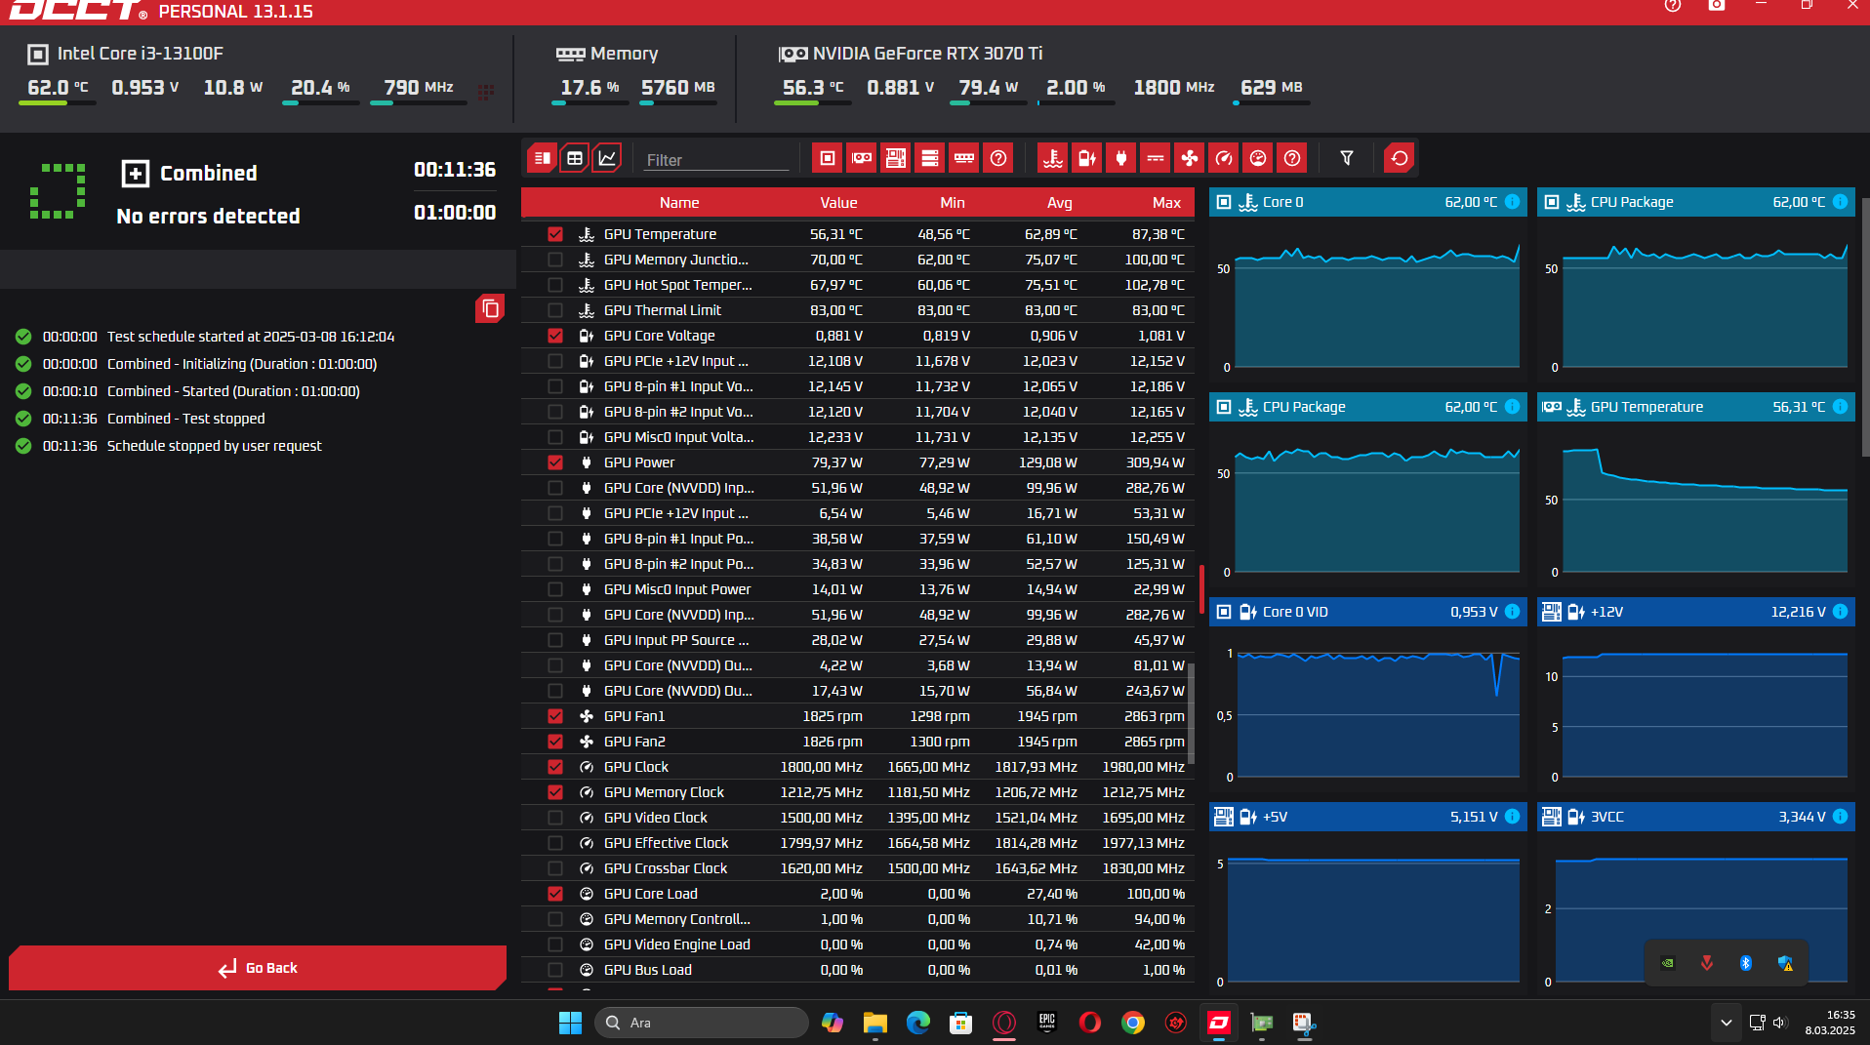Click the graphs panel vertical scrollbar

(x=1865, y=327)
